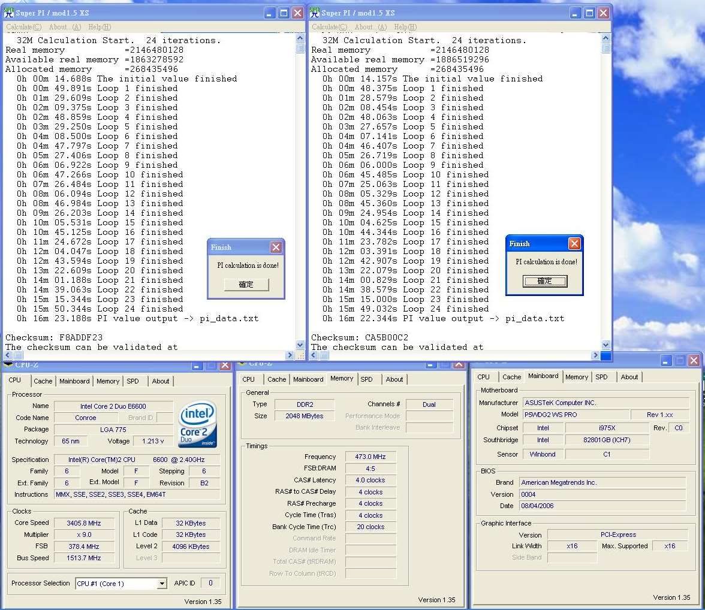
Task: Click the CAS# Latency value 4.0 clocks
Action: (370, 480)
